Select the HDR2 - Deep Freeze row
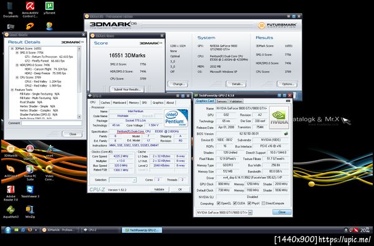This screenshot has height=246, width=374. tap(46, 73)
